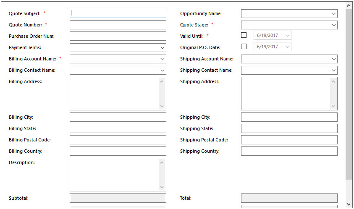Focus the Quote Number input field

tap(118, 25)
